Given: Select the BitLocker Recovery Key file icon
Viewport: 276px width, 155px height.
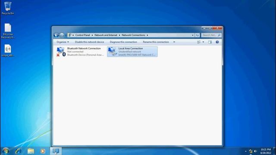Looking at the screenshot, I should [x=8, y=31].
